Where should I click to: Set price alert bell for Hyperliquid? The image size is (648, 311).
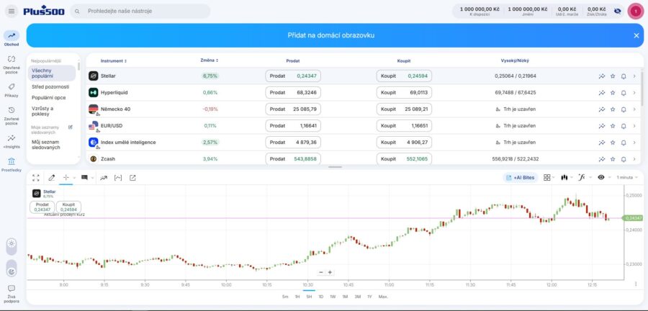coord(624,93)
